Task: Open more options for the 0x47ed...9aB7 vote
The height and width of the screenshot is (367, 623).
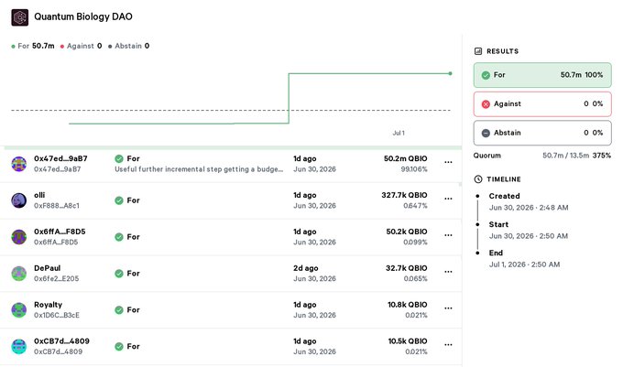Action: (x=448, y=162)
